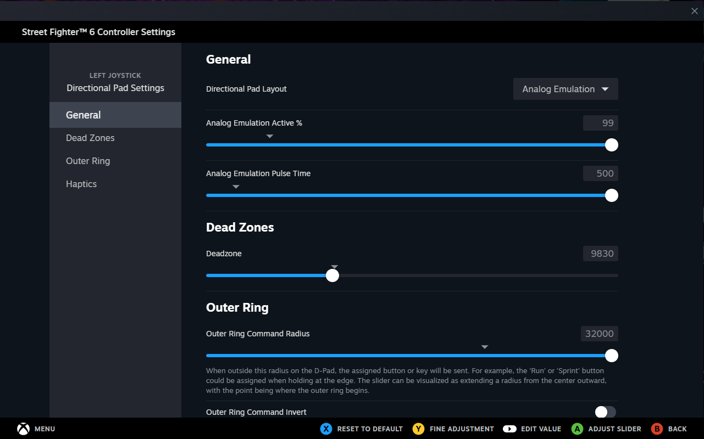Click the yellow Y button glyph
Image resolution: width=704 pixels, height=439 pixels.
419,429
